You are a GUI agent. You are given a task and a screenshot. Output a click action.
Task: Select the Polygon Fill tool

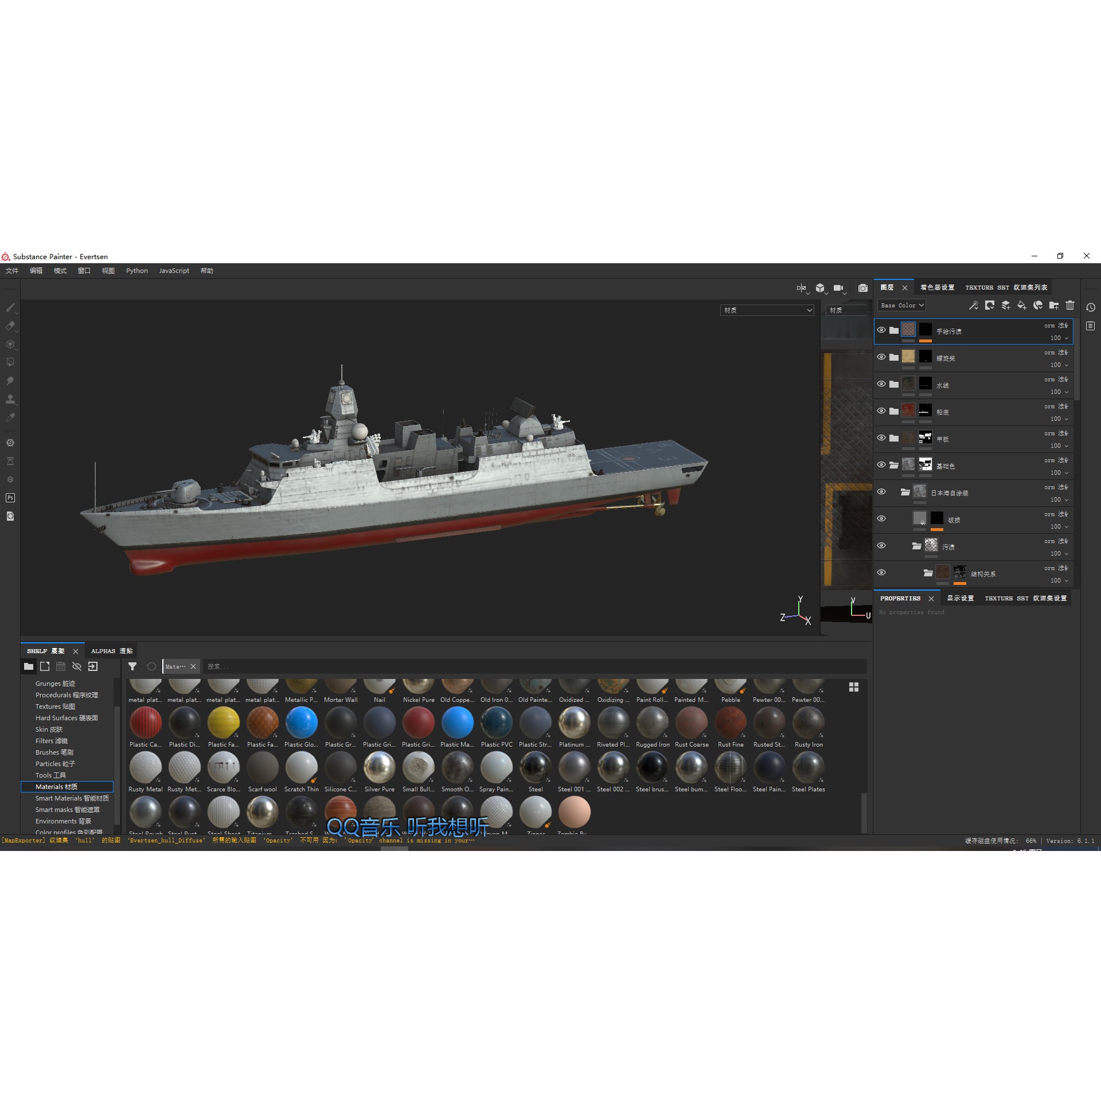[10, 361]
